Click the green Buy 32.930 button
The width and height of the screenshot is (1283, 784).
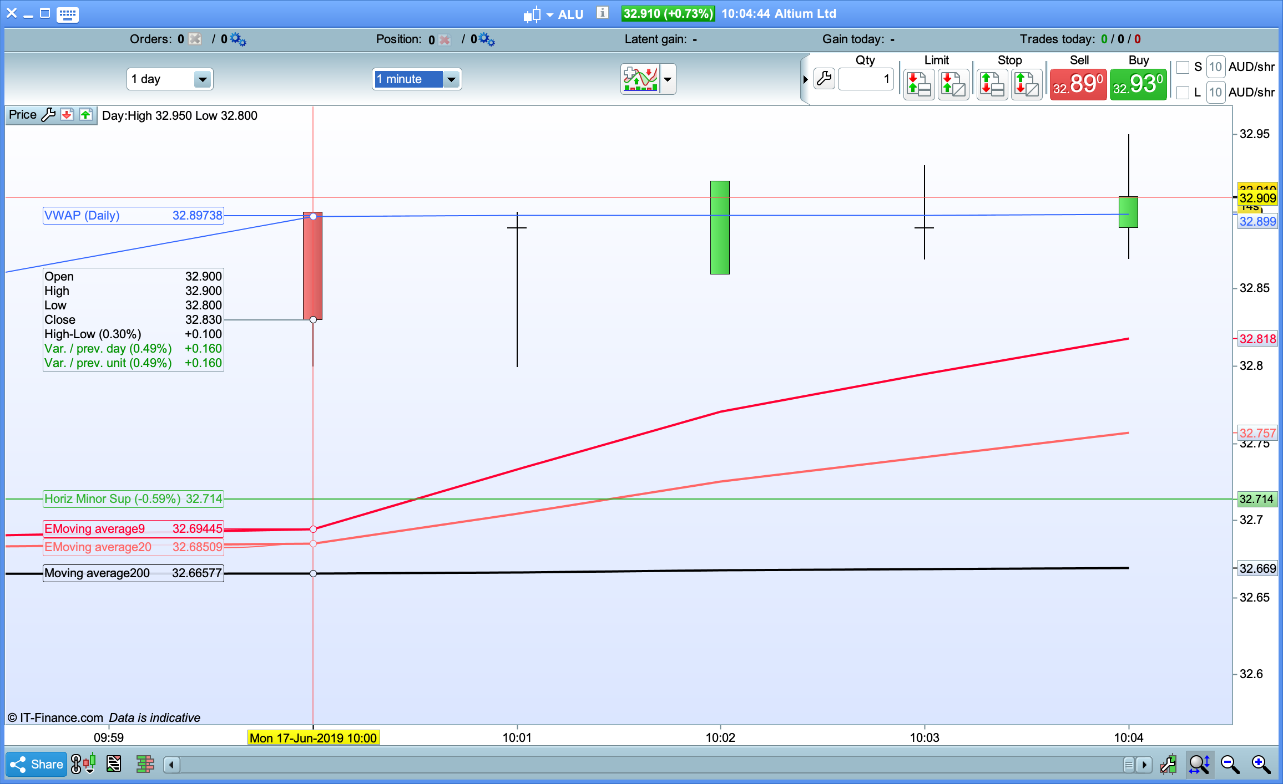1138,84
